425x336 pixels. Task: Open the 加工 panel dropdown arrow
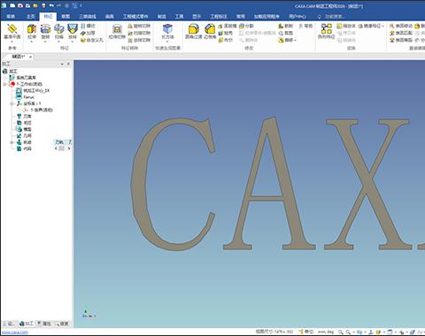[62, 64]
